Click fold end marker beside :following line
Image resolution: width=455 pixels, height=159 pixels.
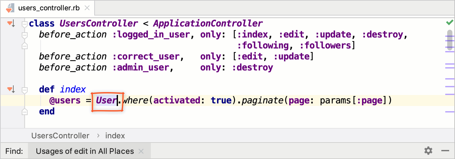(24, 46)
